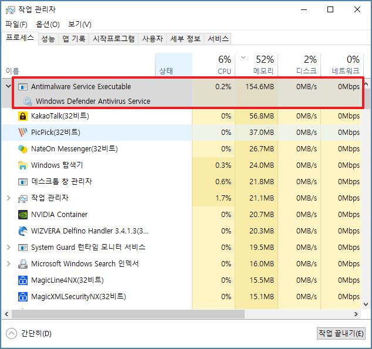Click the MagicXMLSecurityNX process icon
The width and height of the screenshot is (372, 349).
coord(23,297)
